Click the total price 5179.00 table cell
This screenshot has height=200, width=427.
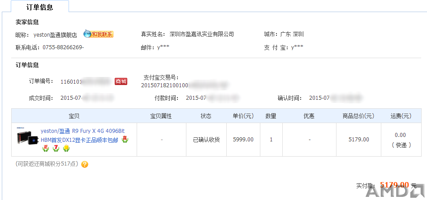[359, 140]
